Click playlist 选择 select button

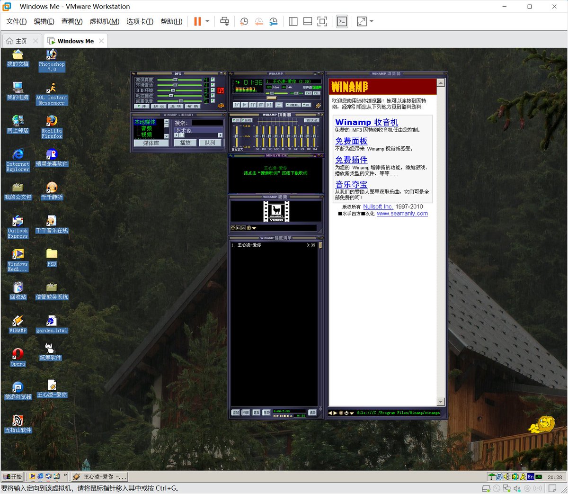256,413
